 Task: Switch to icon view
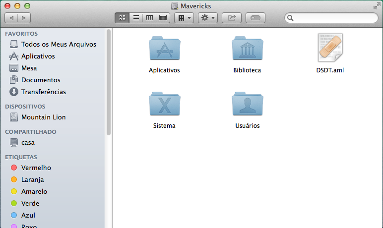(x=122, y=18)
